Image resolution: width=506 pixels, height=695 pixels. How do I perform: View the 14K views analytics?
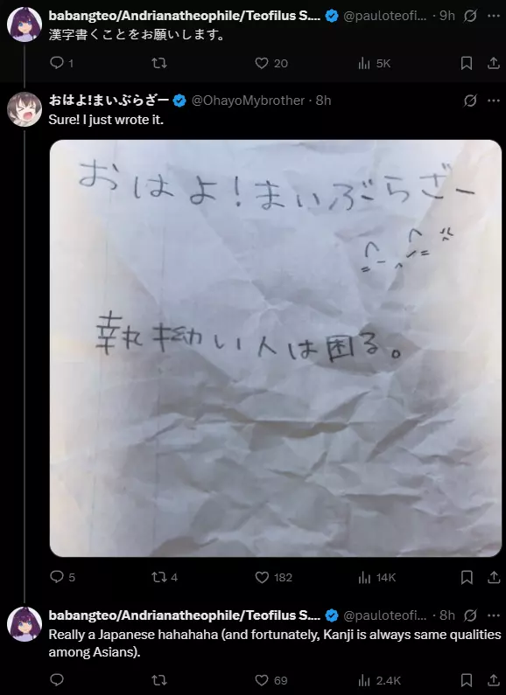376,577
